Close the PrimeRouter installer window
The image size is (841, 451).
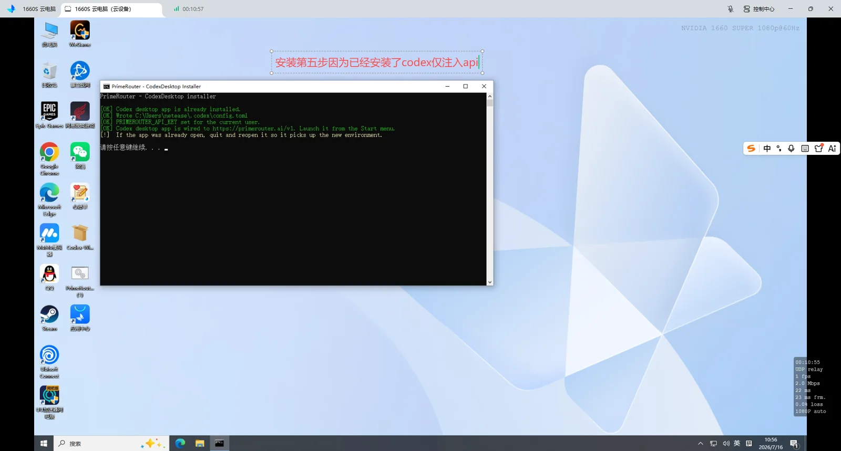484,86
